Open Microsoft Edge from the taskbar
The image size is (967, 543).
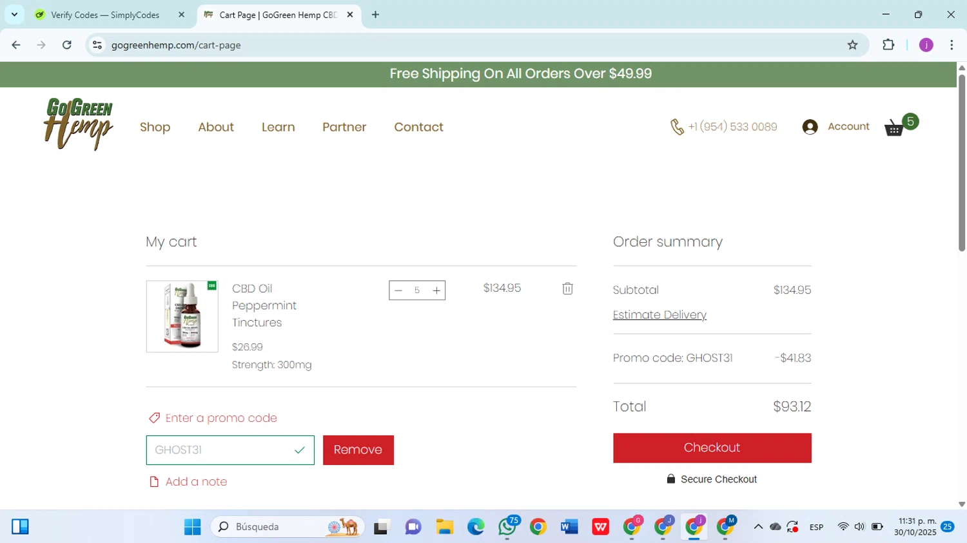[476, 527]
